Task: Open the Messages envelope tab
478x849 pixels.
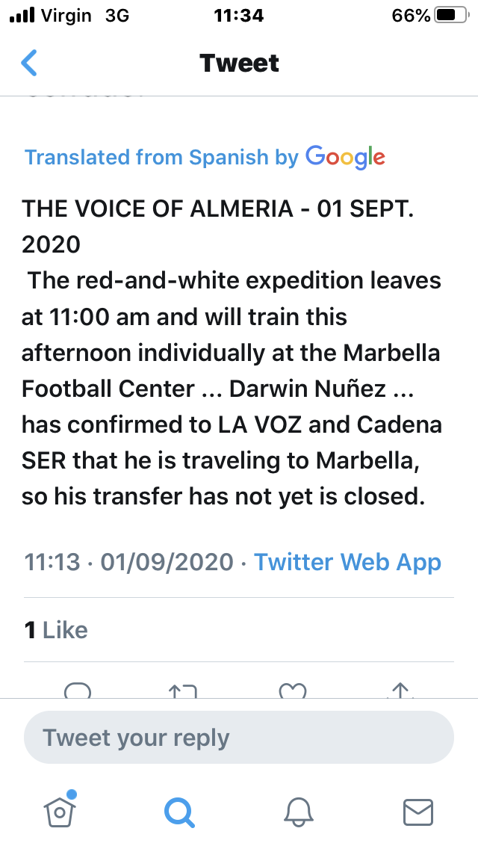Action: [x=418, y=812]
